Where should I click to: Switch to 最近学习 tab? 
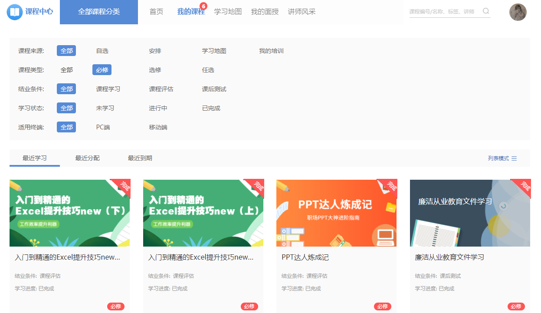(x=35, y=158)
